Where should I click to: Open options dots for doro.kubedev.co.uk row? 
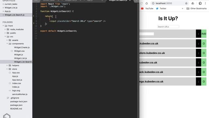[x=199, y=53]
